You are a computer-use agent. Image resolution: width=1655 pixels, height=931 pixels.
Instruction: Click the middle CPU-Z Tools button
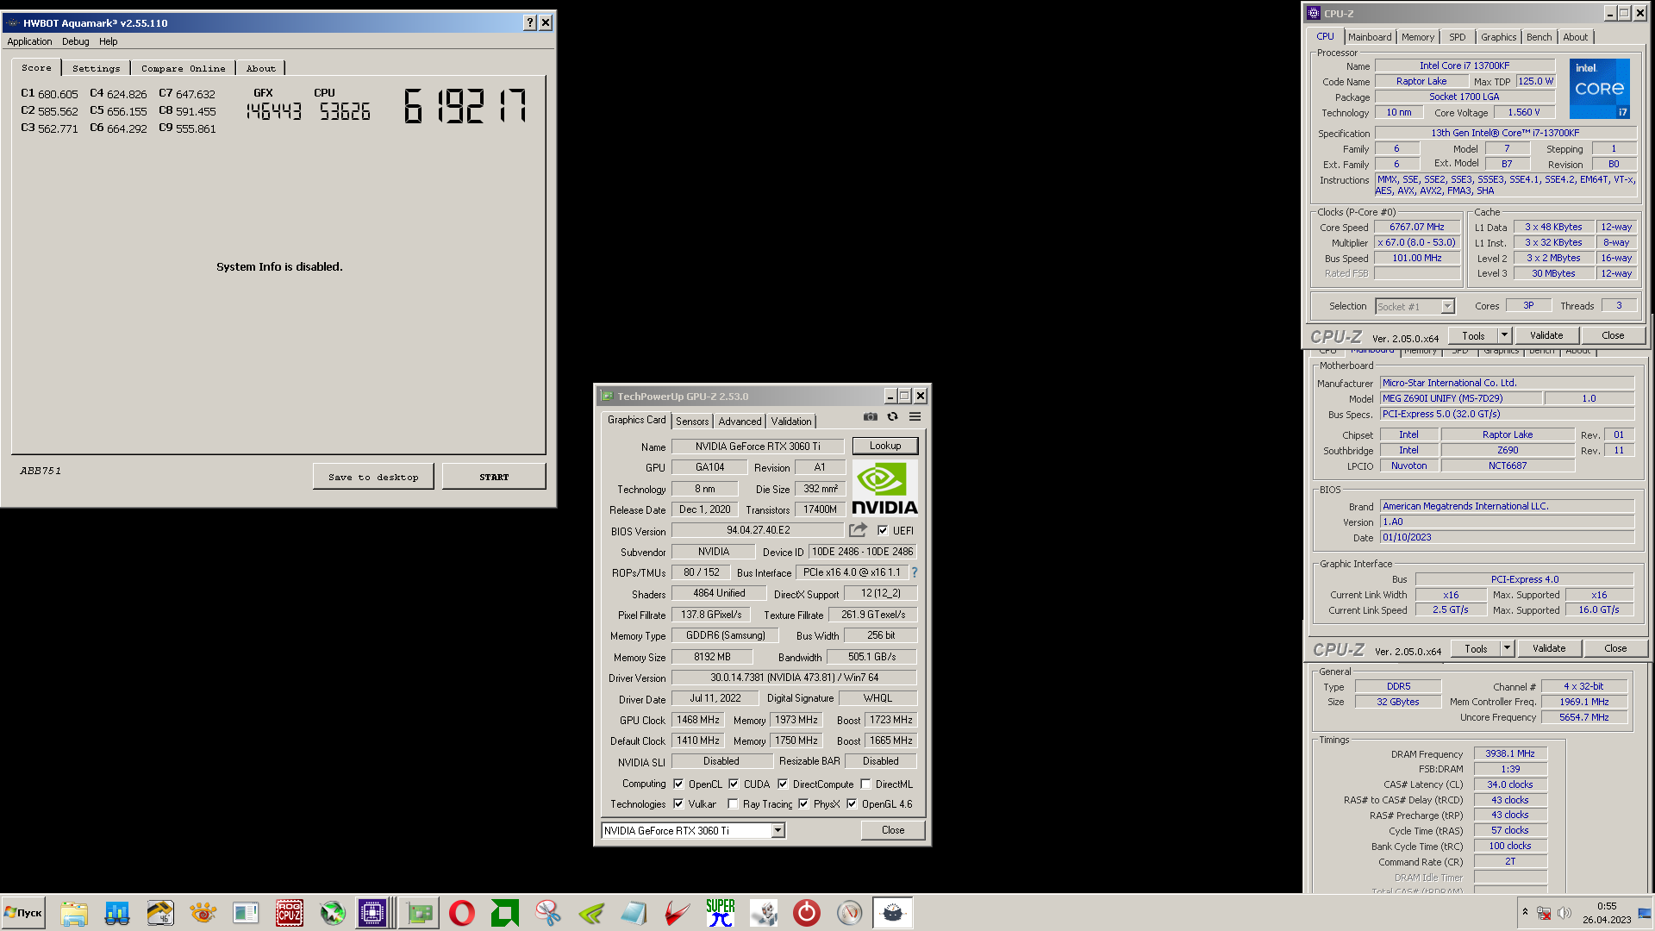pyautogui.click(x=1476, y=648)
